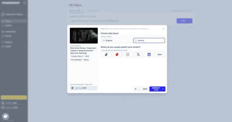Close the clip setup dialog
The height and width of the screenshot is (122, 232).
tap(163, 29)
